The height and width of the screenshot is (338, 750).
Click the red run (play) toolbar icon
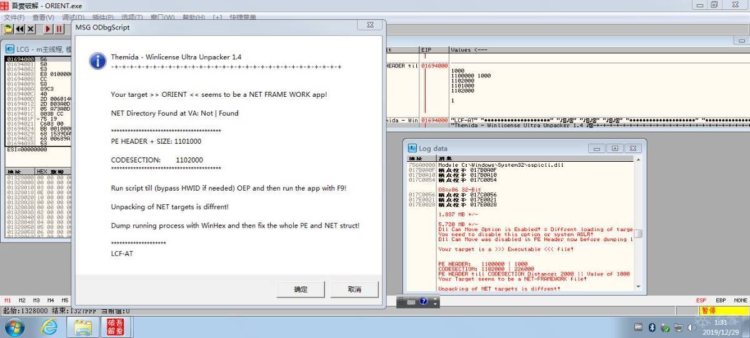click(48, 29)
